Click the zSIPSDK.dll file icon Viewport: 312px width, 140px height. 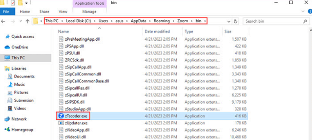coord(61,102)
